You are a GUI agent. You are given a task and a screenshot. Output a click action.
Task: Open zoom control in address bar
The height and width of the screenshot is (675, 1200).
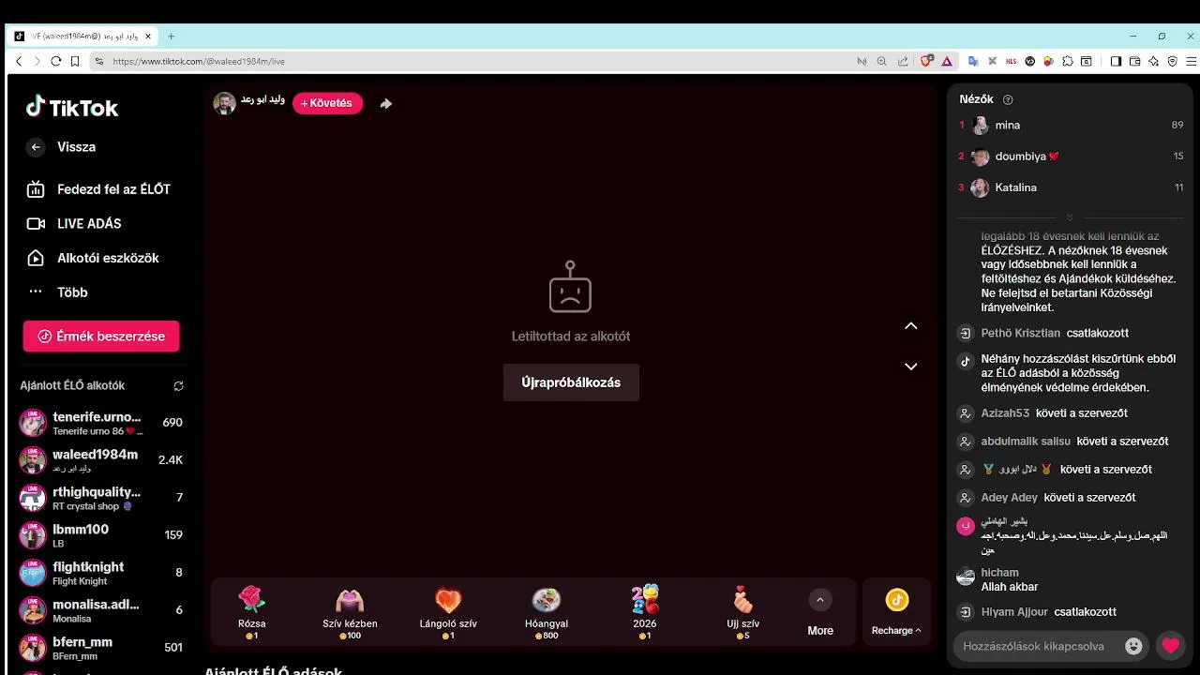pyautogui.click(x=881, y=61)
